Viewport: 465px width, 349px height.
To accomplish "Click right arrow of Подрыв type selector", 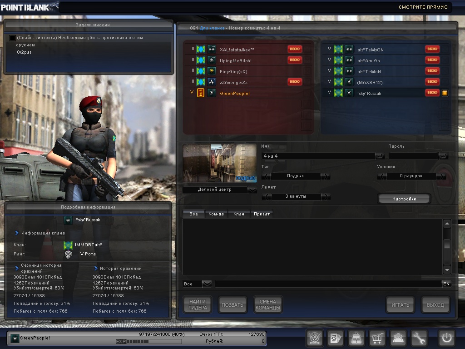I will [x=326, y=176].
